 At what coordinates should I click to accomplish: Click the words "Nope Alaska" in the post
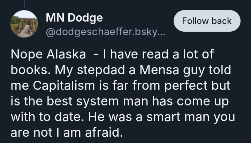tap(48, 55)
